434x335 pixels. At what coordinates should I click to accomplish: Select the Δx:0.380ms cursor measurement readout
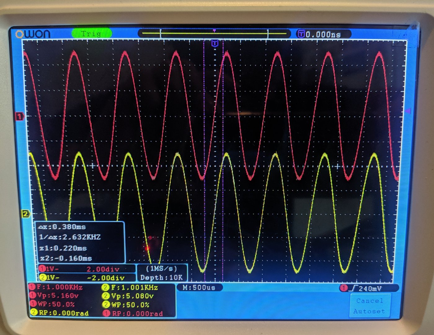click(x=62, y=227)
